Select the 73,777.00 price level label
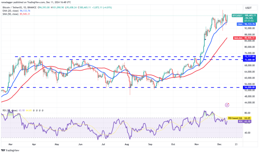Viewport: 259px width, 153px height. coord(249,57)
